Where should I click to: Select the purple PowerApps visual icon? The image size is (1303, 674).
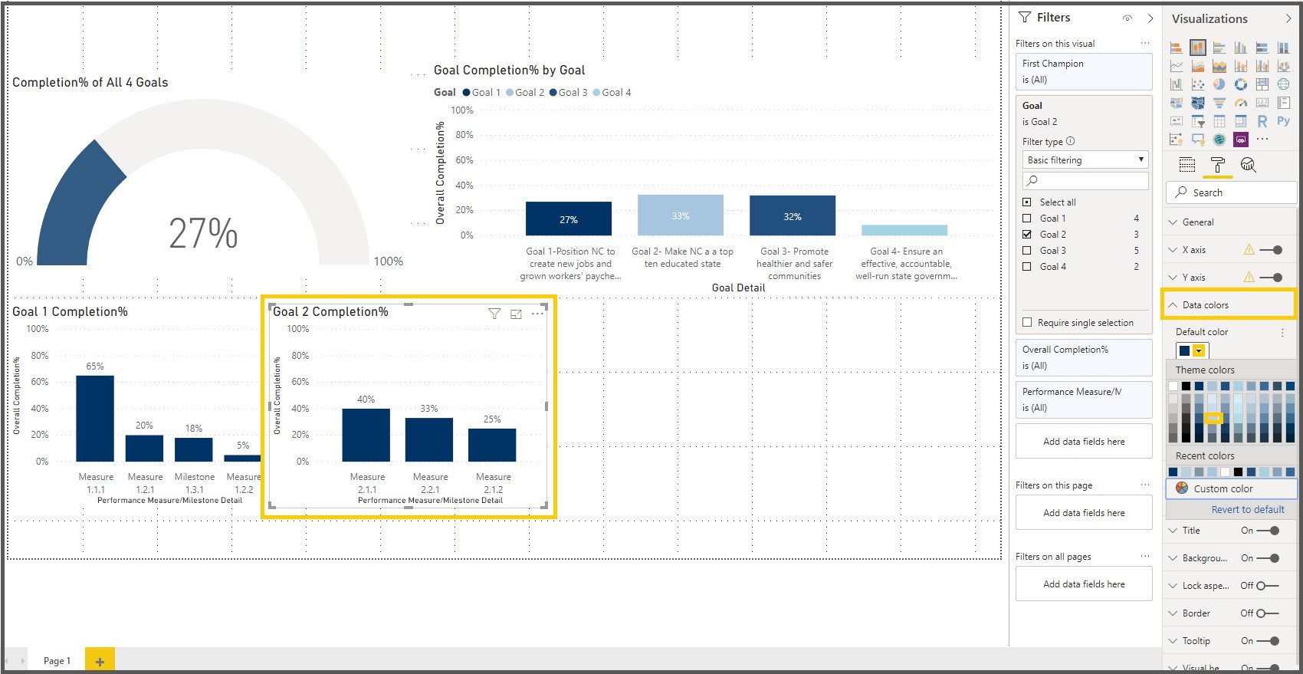click(1241, 140)
